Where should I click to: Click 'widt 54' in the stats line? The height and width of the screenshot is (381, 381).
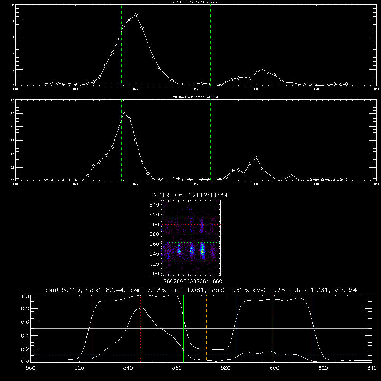(x=345, y=290)
